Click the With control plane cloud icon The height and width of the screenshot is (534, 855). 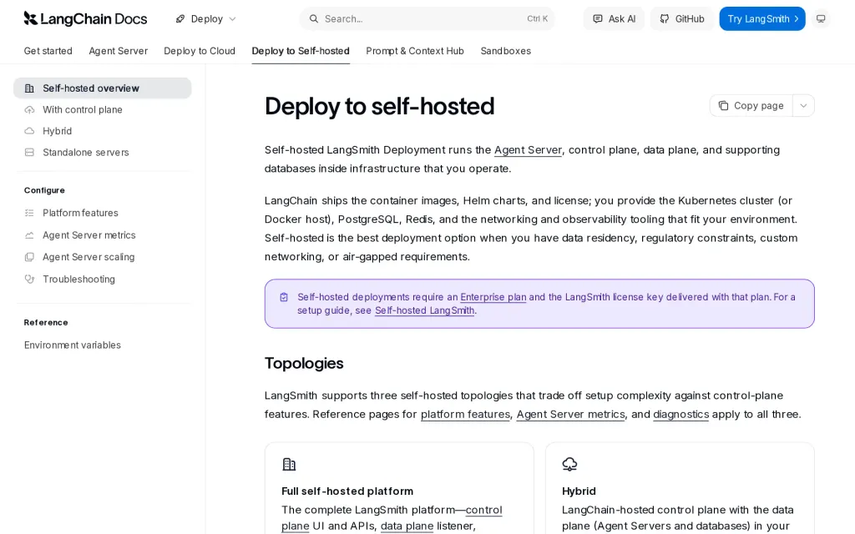pos(29,109)
